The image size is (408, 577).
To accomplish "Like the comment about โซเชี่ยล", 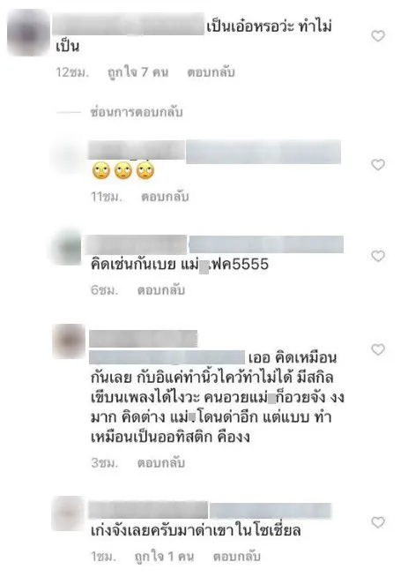I will pos(378,522).
